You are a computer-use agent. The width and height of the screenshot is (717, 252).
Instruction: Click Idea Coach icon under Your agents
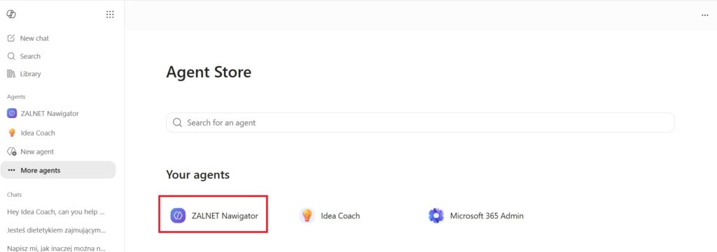[307, 216]
